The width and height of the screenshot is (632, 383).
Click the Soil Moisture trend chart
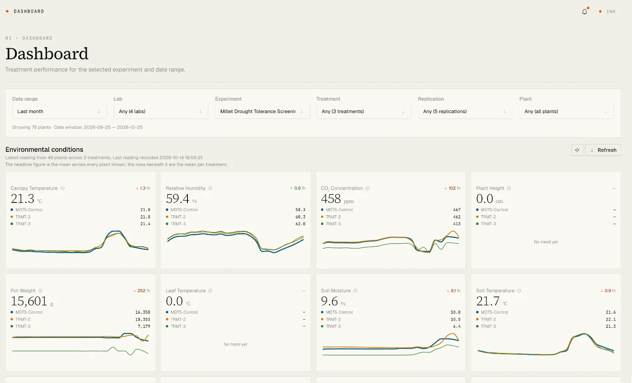[391, 345]
